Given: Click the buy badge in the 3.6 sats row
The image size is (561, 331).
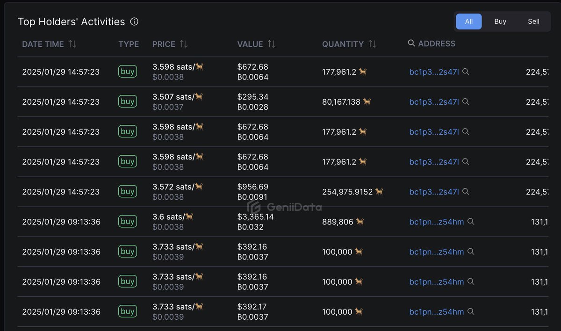Looking at the screenshot, I should point(128,221).
